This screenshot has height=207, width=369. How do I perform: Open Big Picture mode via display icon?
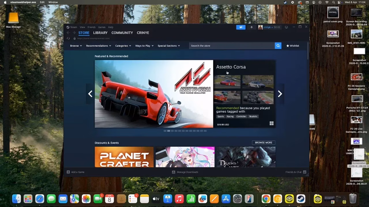(286, 27)
